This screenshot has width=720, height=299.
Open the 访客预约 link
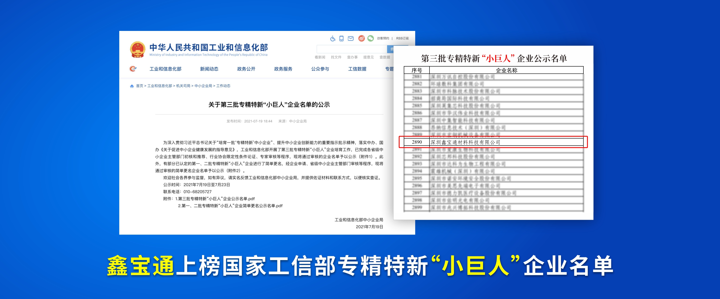pyautogui.click(x=383, y=38)
